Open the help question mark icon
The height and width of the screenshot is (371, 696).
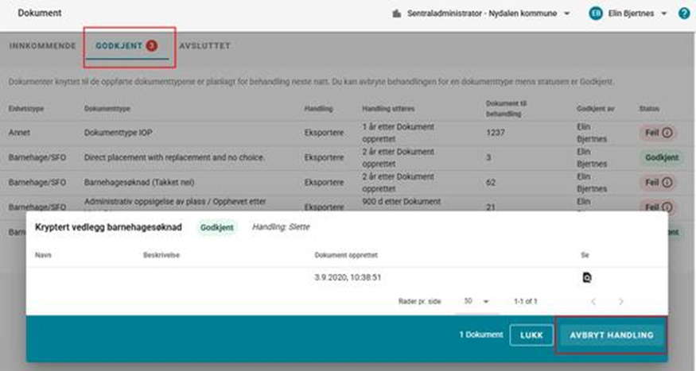(684, 14)
